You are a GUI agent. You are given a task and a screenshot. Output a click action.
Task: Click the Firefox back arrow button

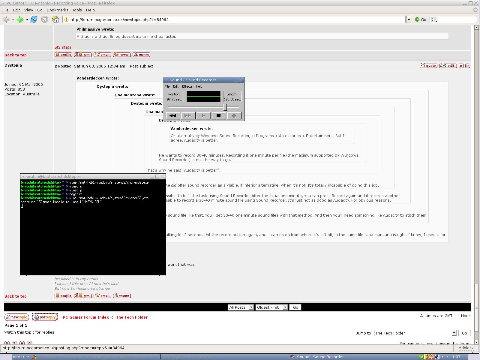point(6,19)
